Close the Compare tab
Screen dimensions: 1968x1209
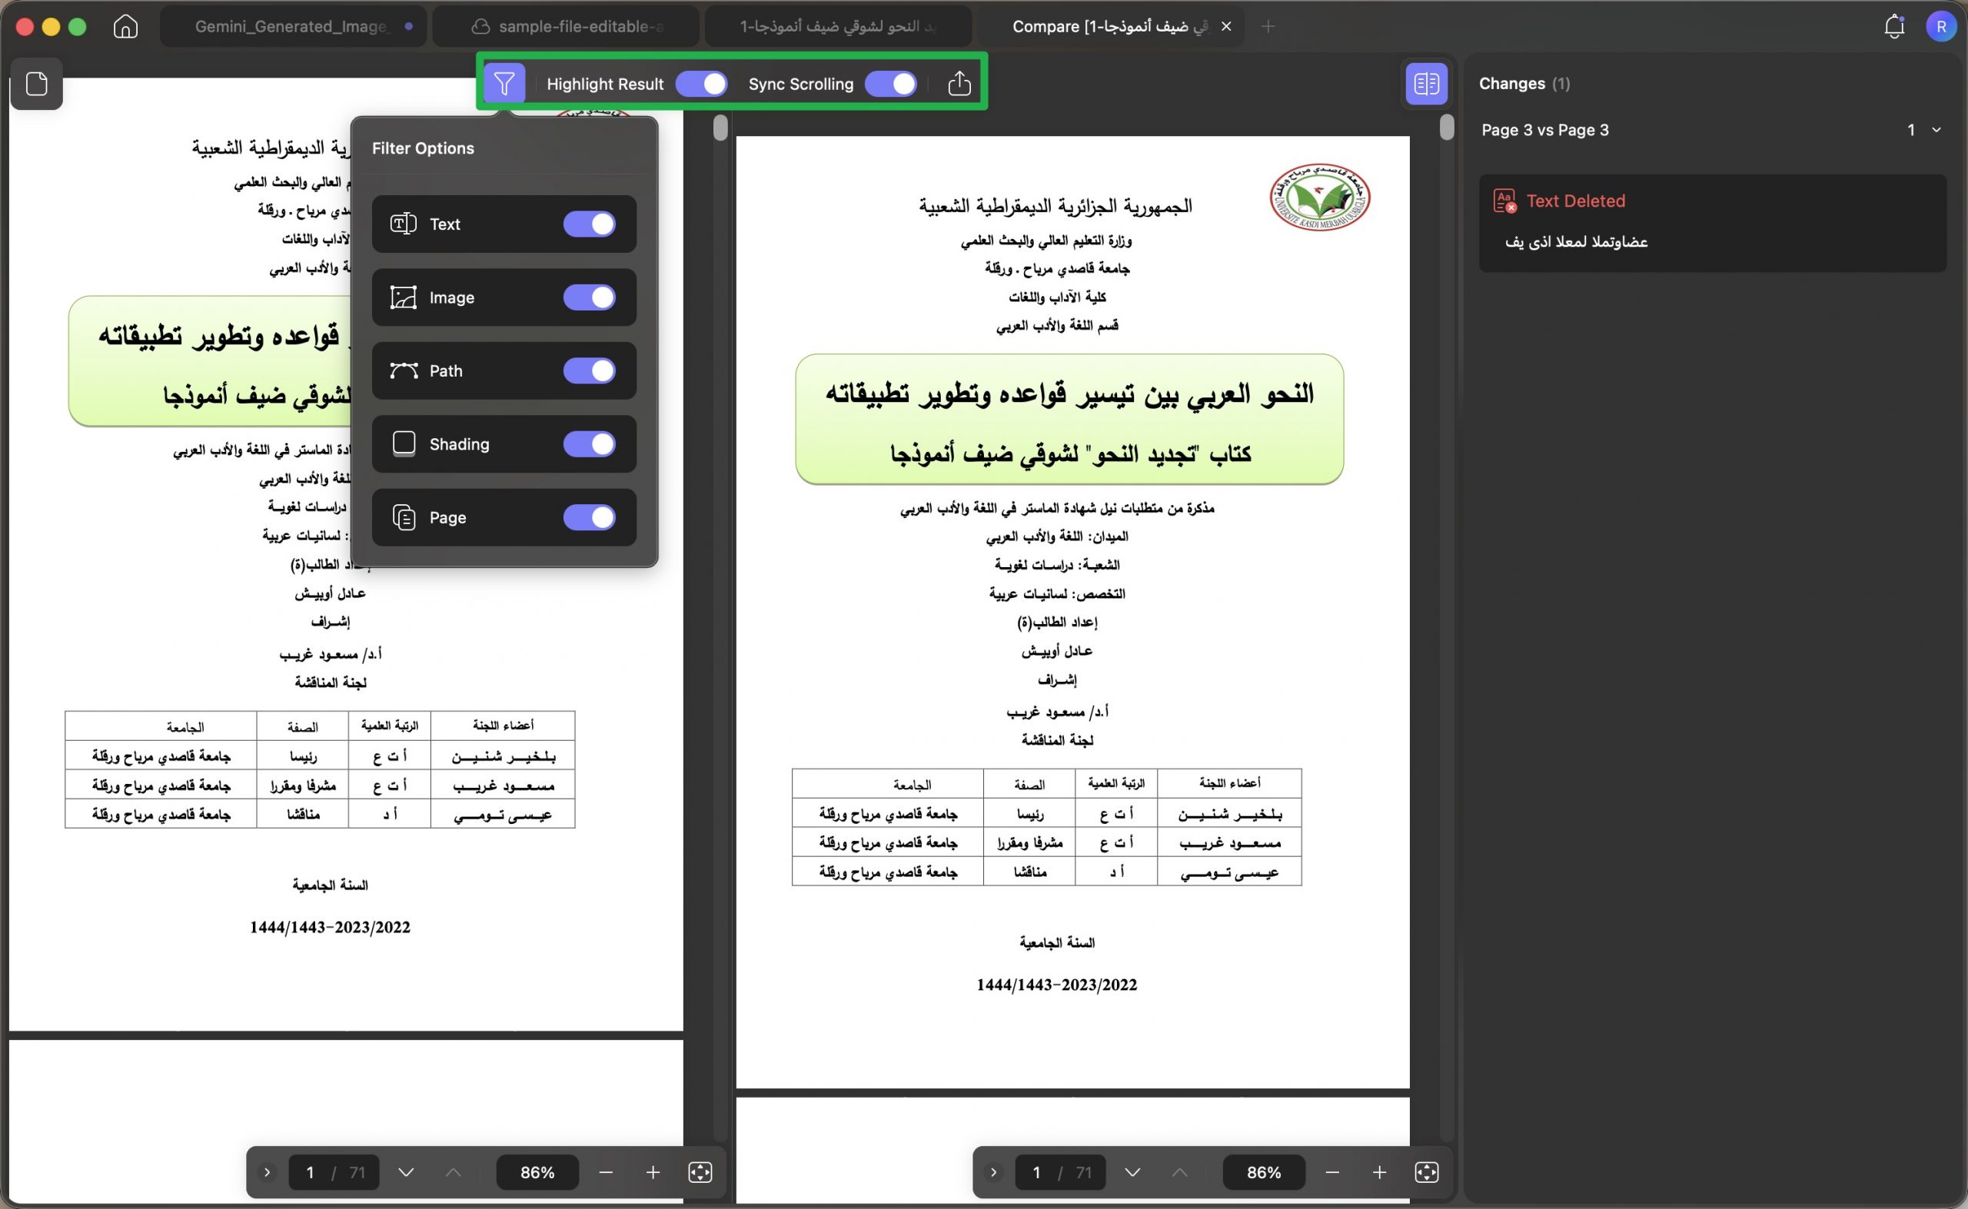(x=1226, y=26)
